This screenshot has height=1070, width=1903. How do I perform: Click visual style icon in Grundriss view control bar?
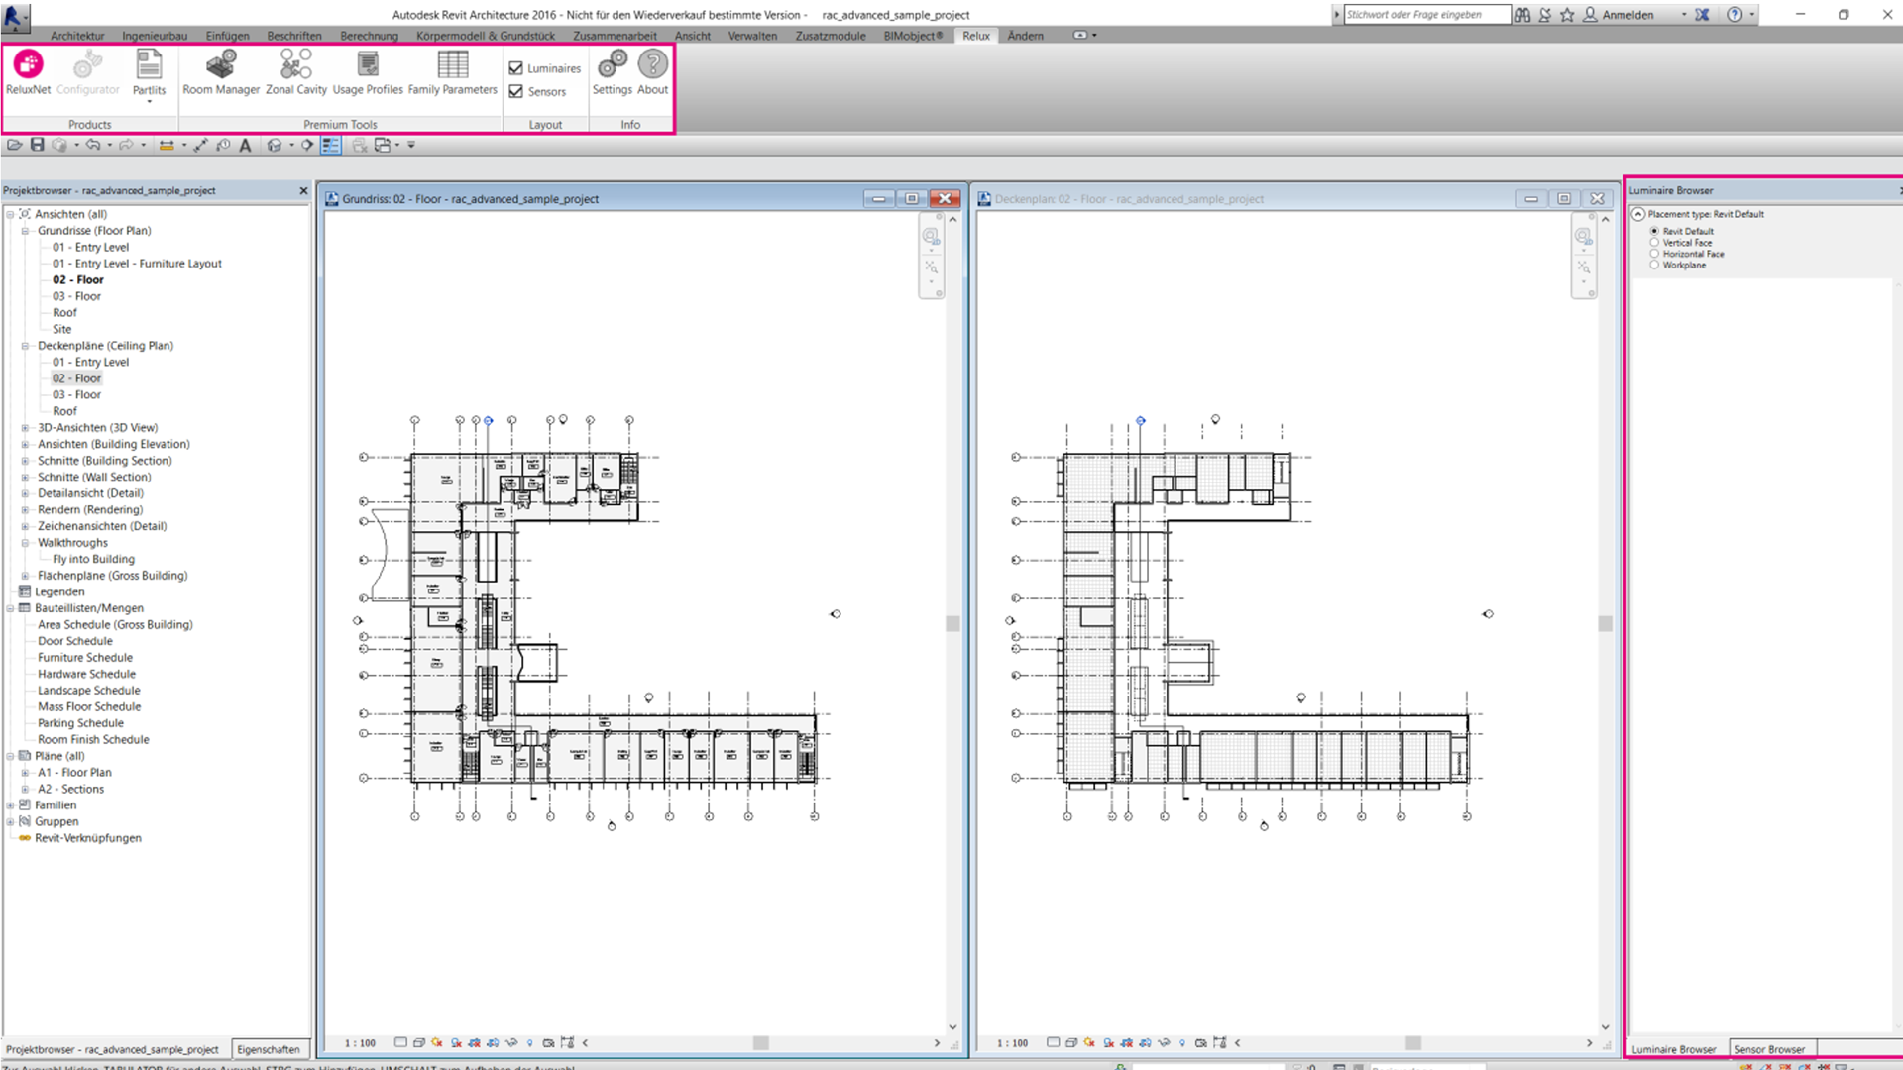click(419, 1042)
